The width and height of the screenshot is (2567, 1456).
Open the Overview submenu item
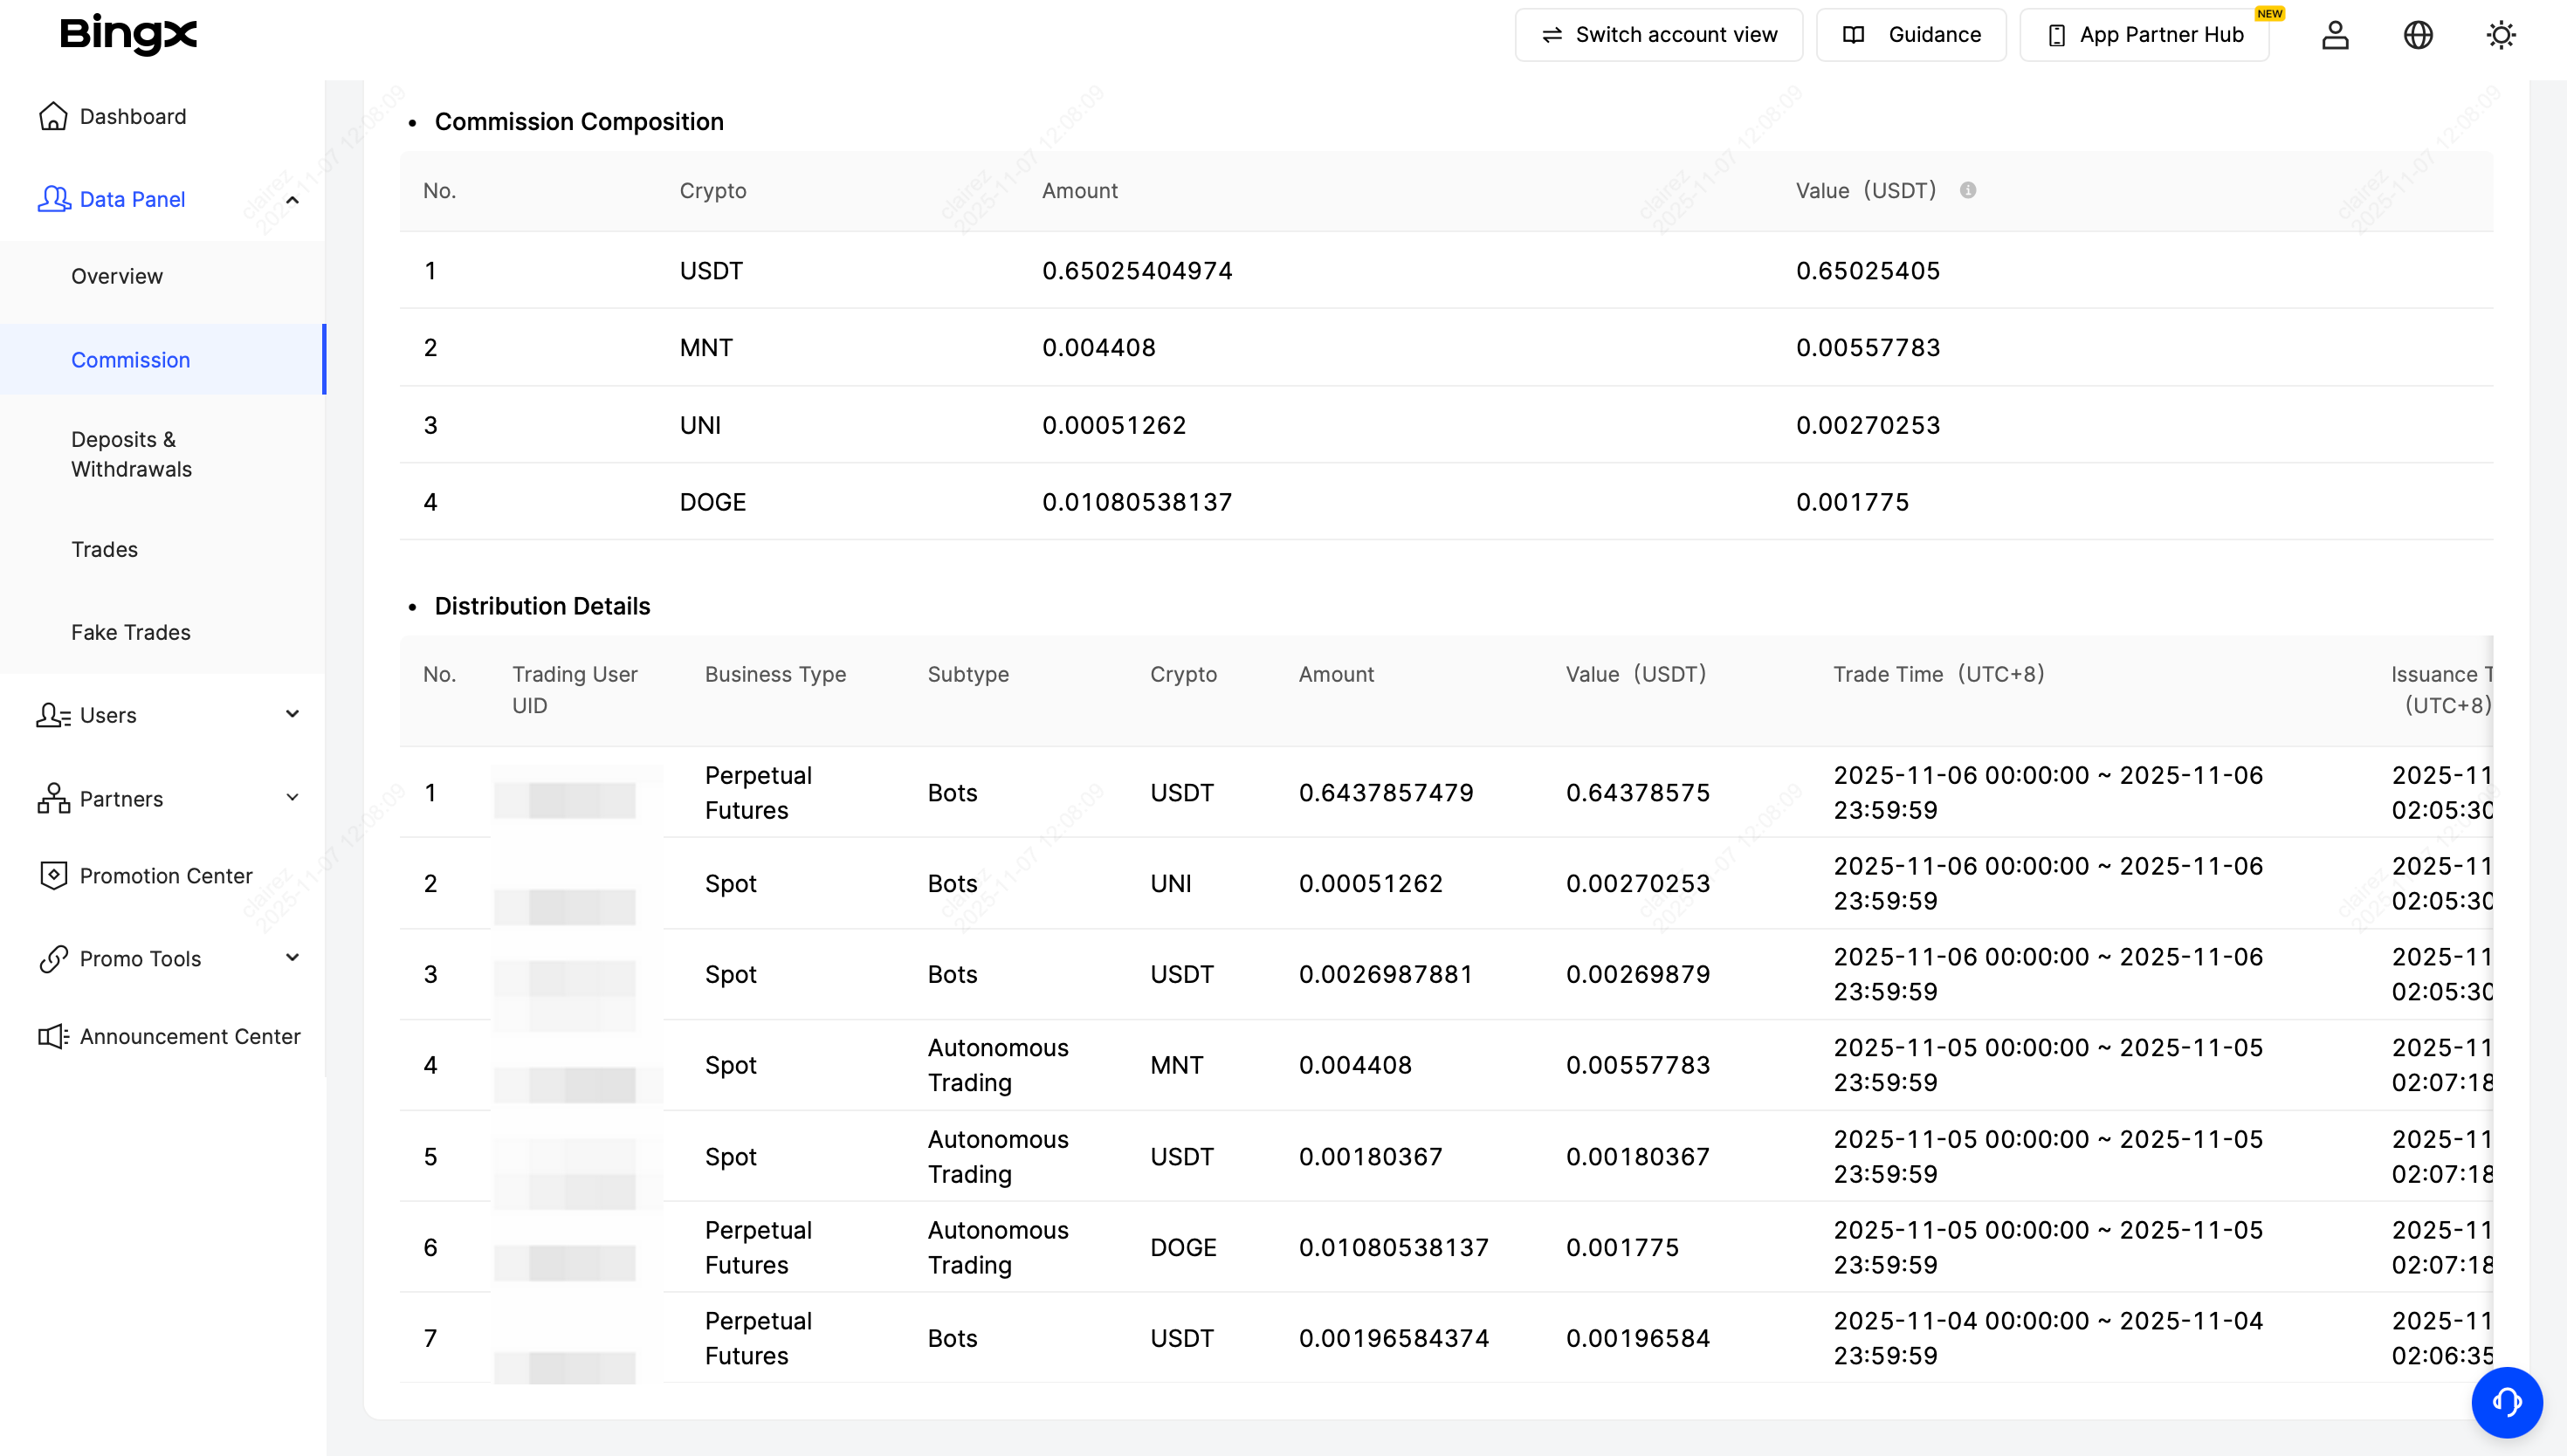pyautogui.click(x=117, y=276)
